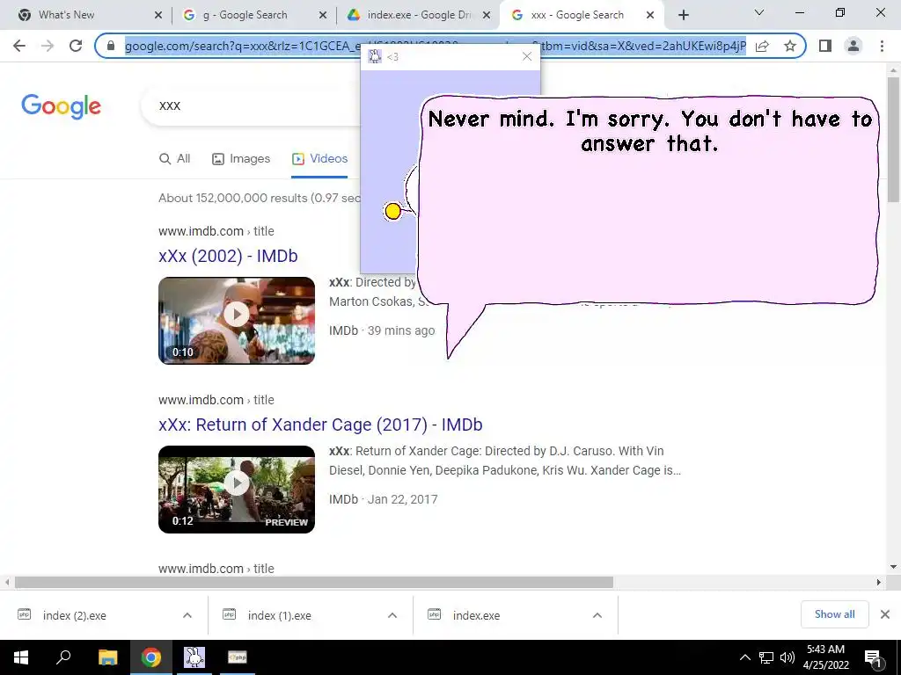Image resolution: width=901 pixels, height=675 pixels.
Task: Go back to the previous page
Action: tap(19, 46)
